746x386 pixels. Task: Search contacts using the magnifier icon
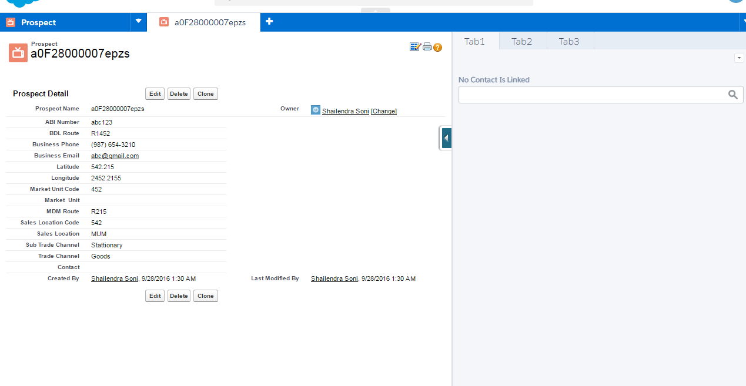pyautogui.click(x=732, y=95)
